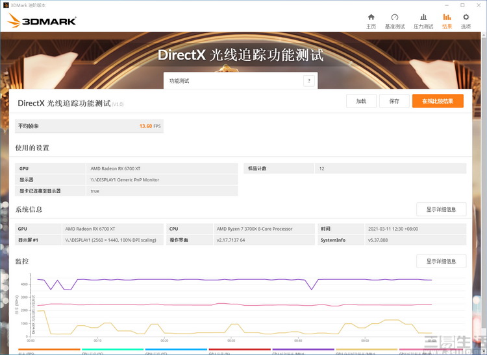Click the 3DMARK logo in header
Viewport: 487px width, 355px height.
click(x=42, y=21)
